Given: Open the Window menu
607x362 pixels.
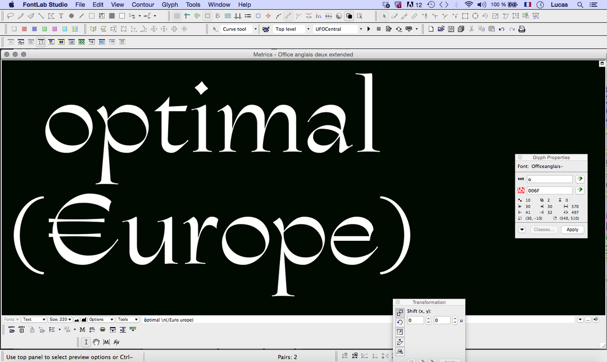Looking at the screenshot, I should [x=219, y=4].
